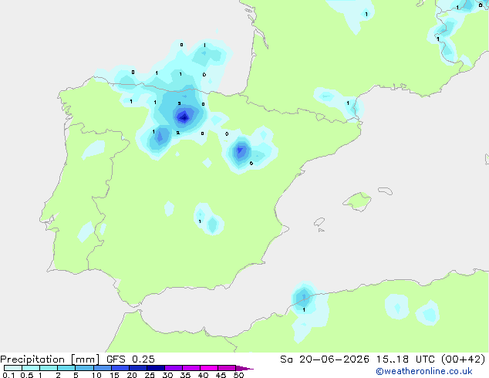Viewport: 489px width, 378px height.
Task: Click the 'Sa 20-06-2026' date text
Action: (x=325, y=359)
